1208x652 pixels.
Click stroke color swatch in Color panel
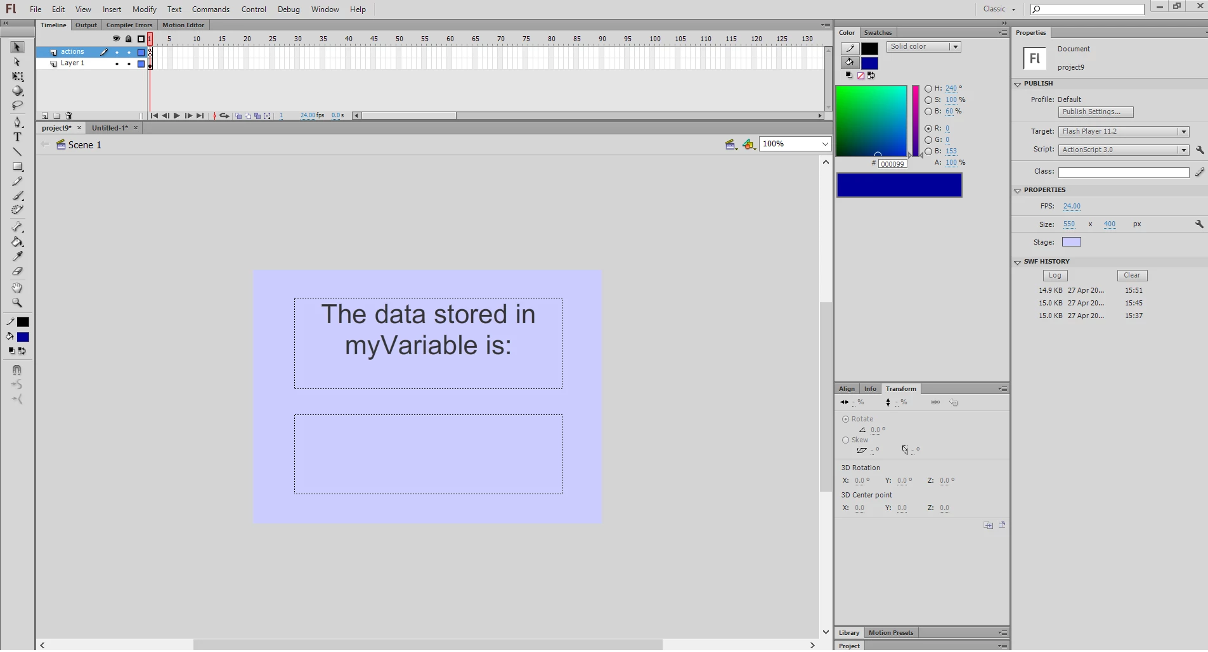pos(869,49)
